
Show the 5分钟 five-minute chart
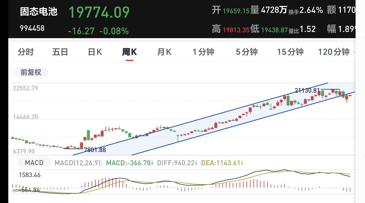pyautogui.click(x=247, y=52)
